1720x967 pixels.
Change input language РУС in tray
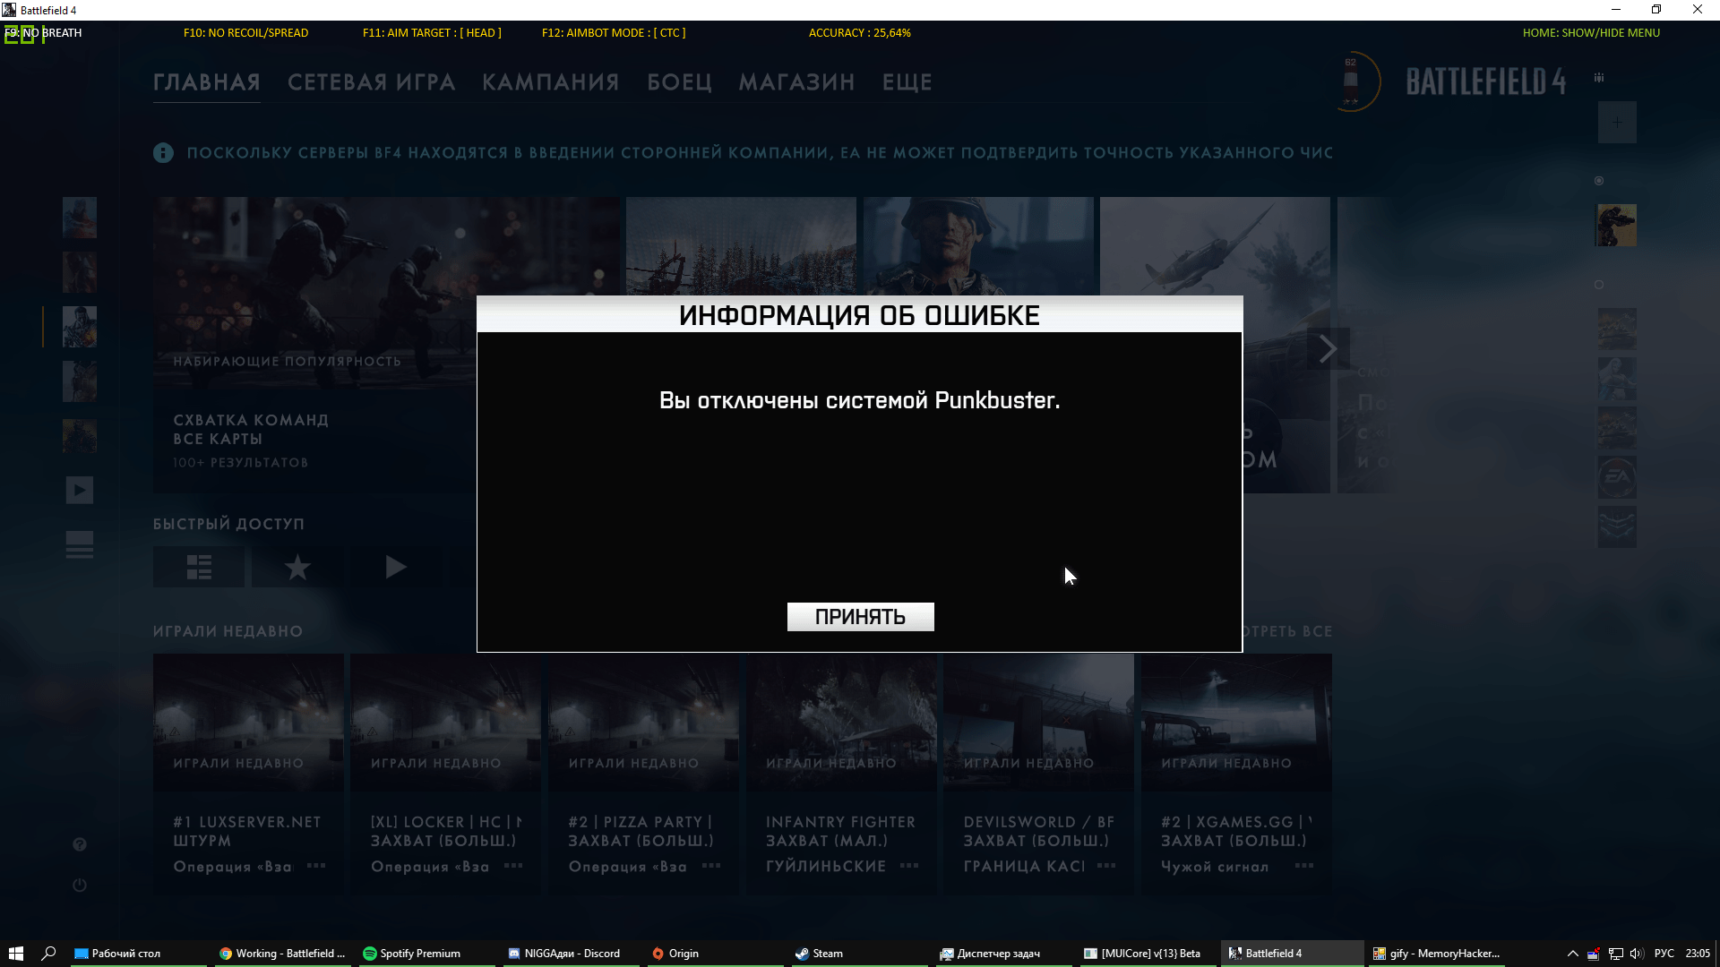coord(1664,954)
